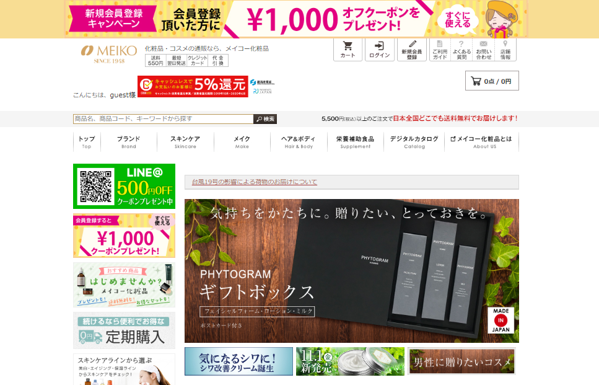Click the sidebar ¥1,000 coupon present banner
This screenshot has width=599, height=385.
coord(124,236)
